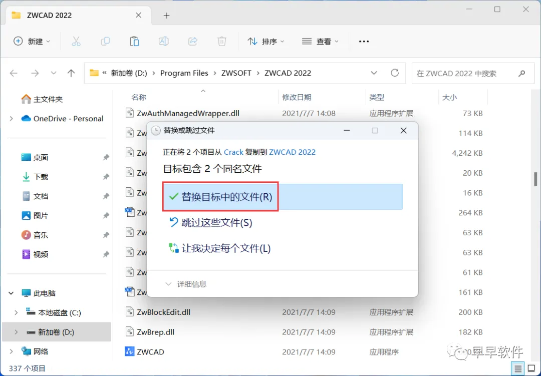Click the search magnifier icon

point(521,73)
